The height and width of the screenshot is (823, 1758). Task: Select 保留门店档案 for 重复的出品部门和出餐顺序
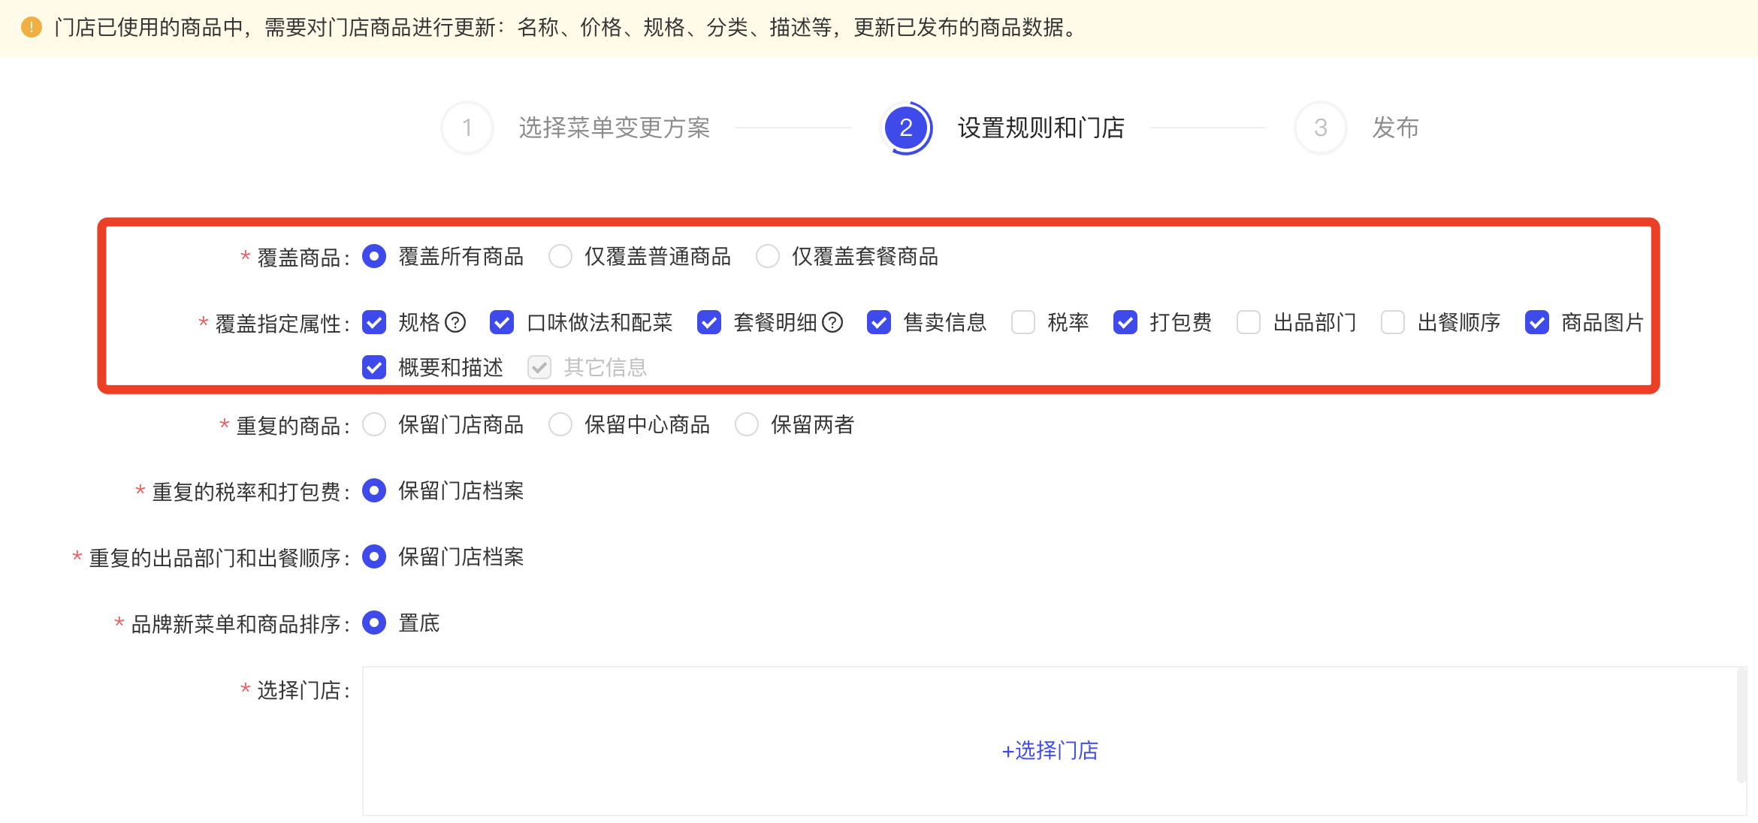(x=374, y=557)
